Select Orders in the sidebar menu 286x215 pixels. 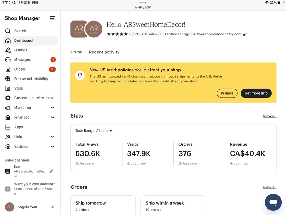click(20, 69)
